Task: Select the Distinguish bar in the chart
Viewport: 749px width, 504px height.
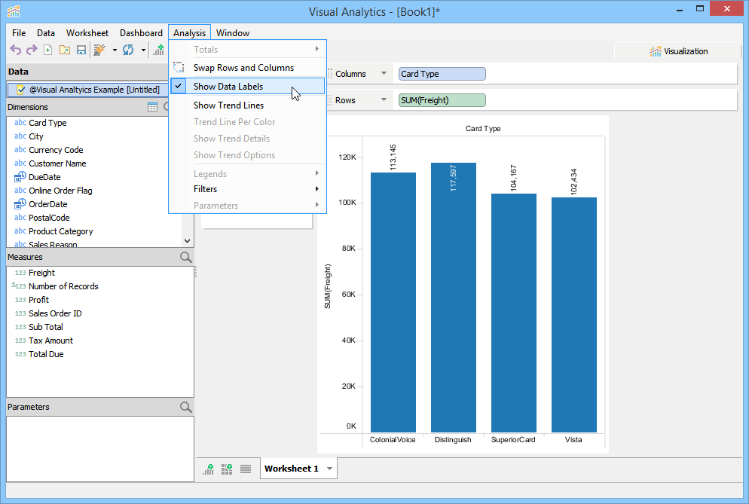Action: point(454,298)
